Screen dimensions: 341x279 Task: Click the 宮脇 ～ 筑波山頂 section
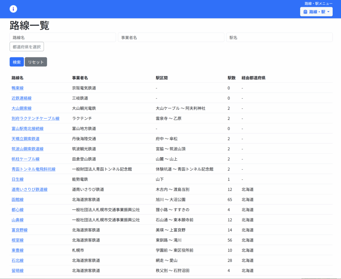click(x=171, y=149)
